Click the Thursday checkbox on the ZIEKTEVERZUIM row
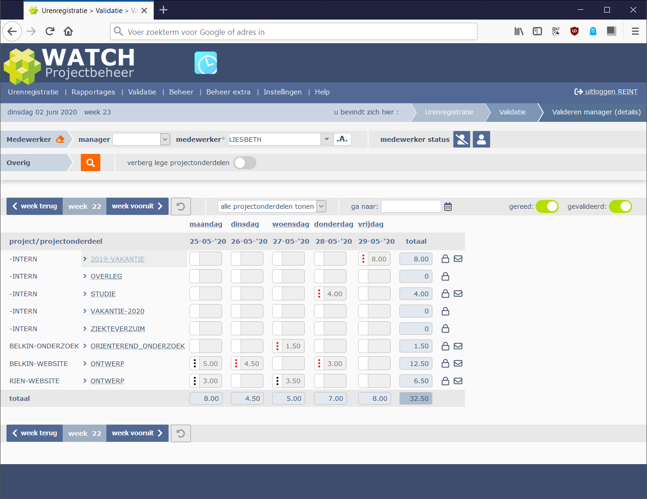 (319, 329)
